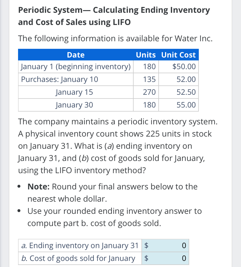Click the bold 'Note:' rounding instruction
Image resolution: width=241 pixels, height=267 pixels.
click(x=40, y=187)
